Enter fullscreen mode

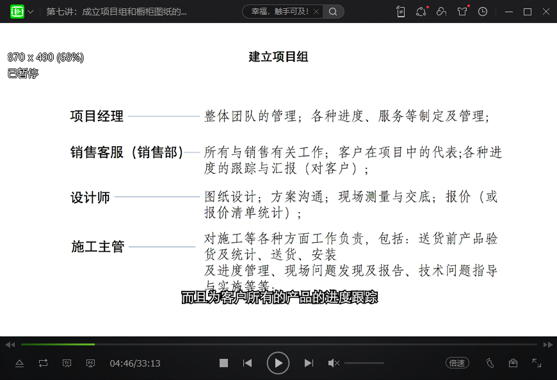pos(537,363)
